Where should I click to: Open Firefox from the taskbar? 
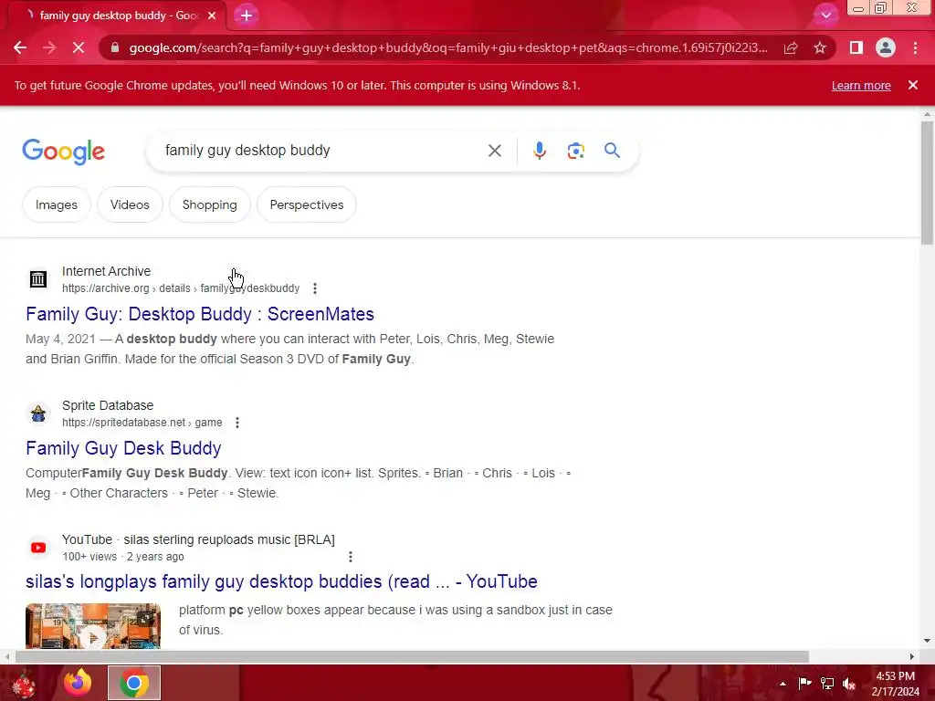click(78, 683)
